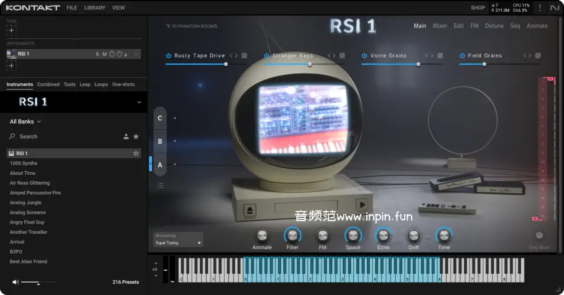Toggle Rusty Tape Drive layer power

(x=168, y=55)
